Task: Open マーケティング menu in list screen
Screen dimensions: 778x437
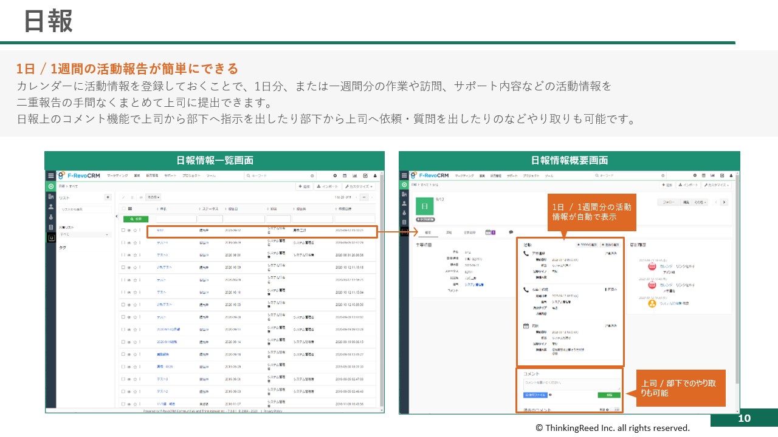Action: click(x=117, y=175)
